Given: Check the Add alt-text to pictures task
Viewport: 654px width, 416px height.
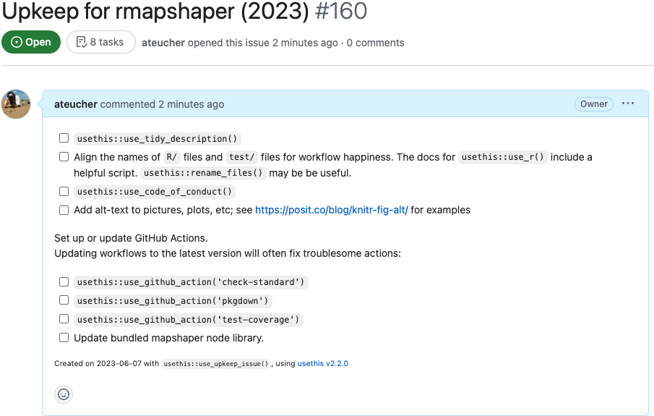Looking at the screenshot, I should point(64,210).
